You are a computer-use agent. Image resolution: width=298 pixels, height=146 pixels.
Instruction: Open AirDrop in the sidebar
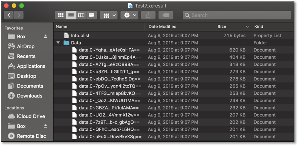click(26, 46)
